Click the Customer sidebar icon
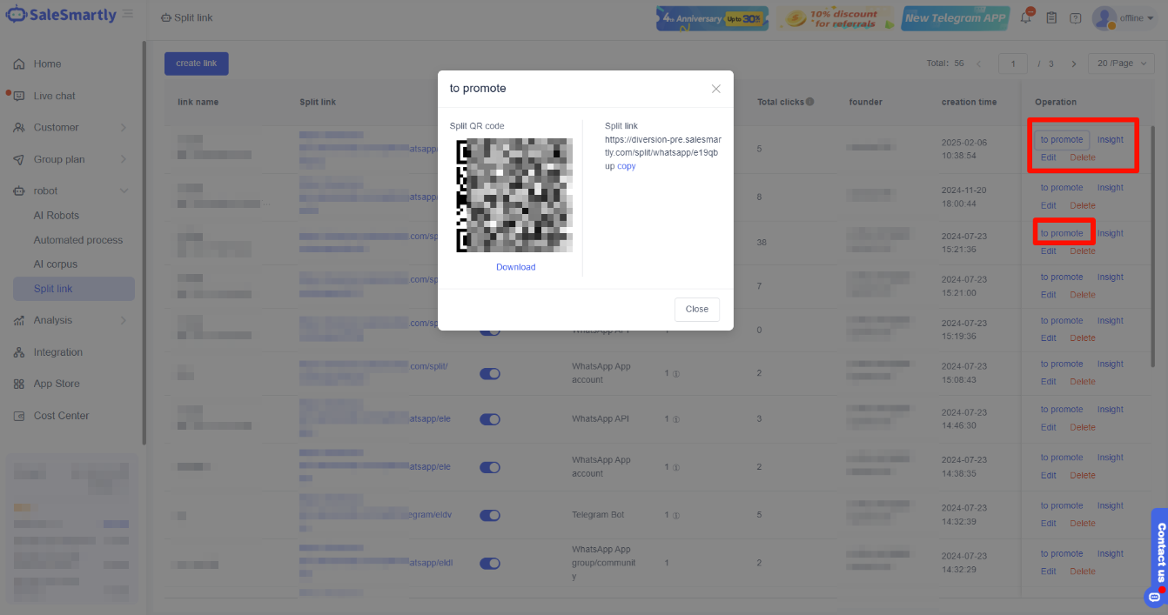This screenshot has height=615, width=1168. [x=19, y=127]
